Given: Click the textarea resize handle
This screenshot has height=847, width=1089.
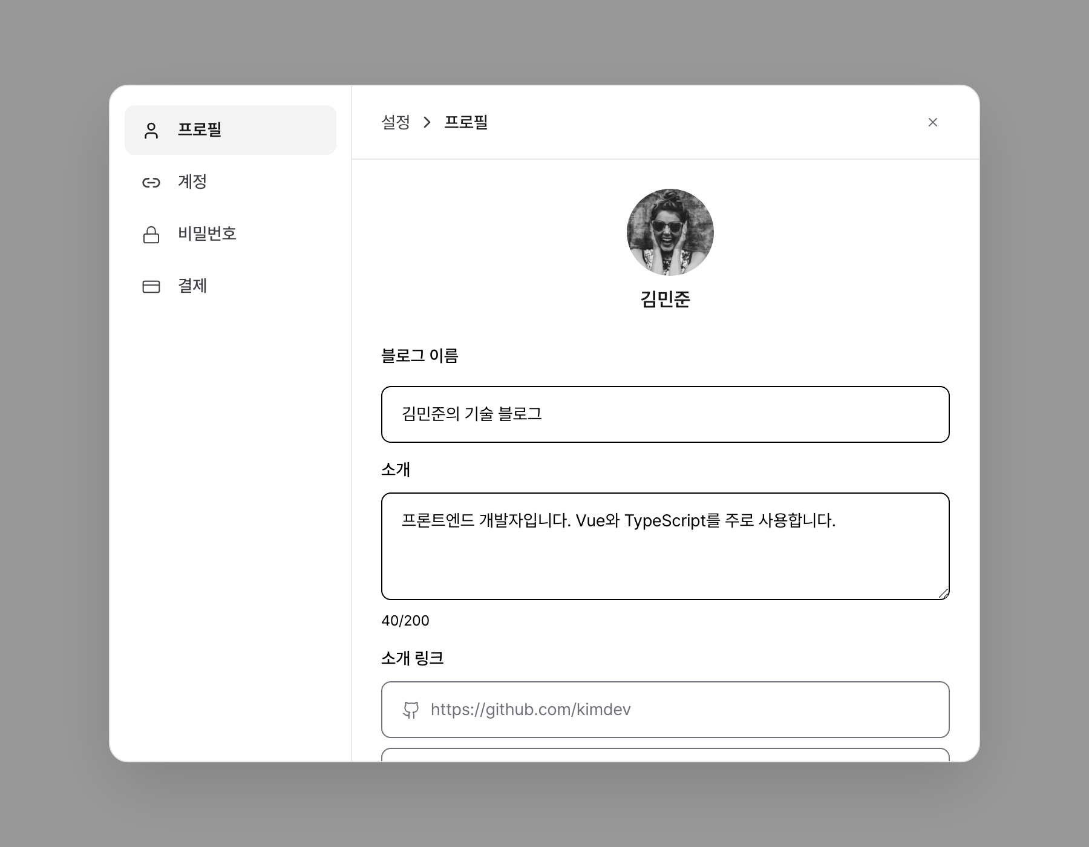Looking at the screenshot, I should point(944,592).
